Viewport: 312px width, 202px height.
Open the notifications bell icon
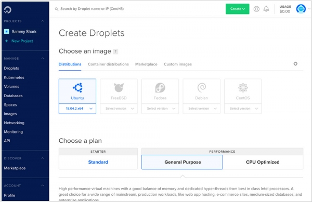[x=266, y=9]
